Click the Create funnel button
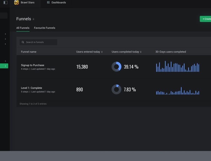211x161 pixels. 206,19
